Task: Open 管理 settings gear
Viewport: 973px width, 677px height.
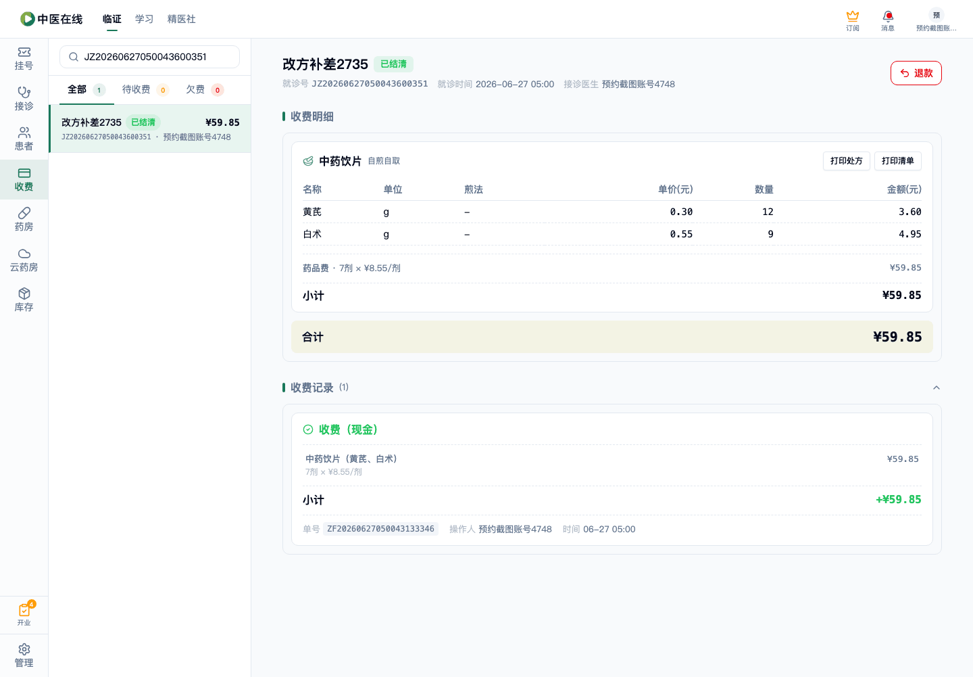Action: tap(24, 655)
